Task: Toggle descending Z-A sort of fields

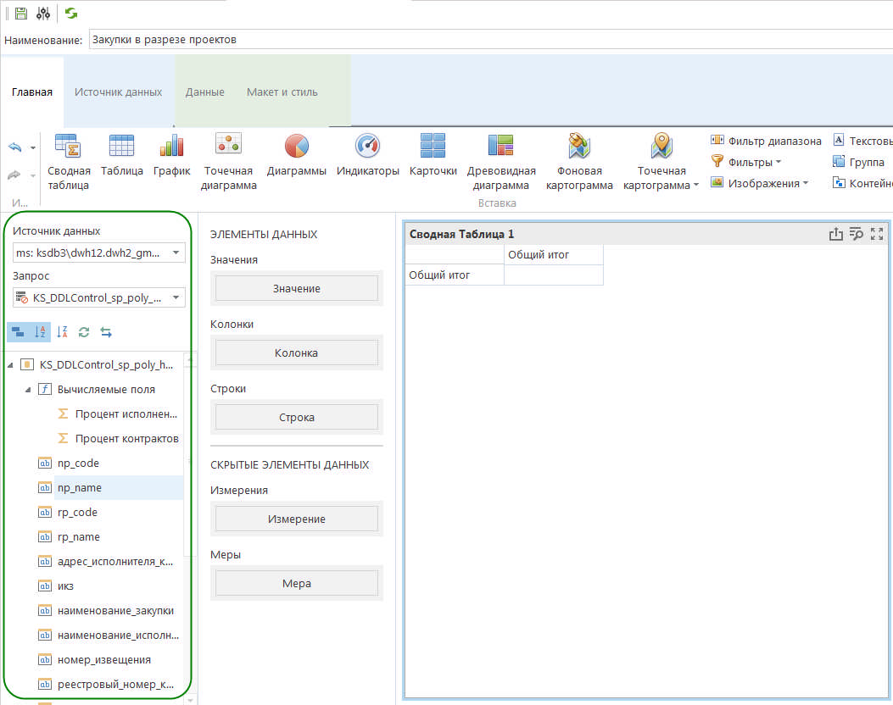Action: pyautogui.click(x=62, y=332)
